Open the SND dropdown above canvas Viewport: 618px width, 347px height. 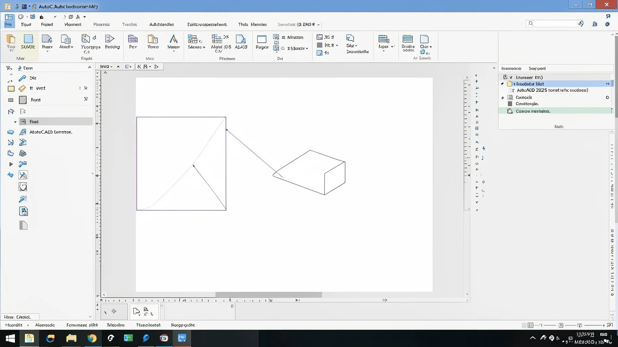point(106,67)
